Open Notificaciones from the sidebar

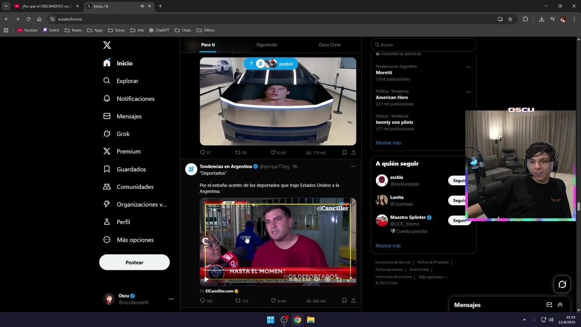(x=129, y=99)
